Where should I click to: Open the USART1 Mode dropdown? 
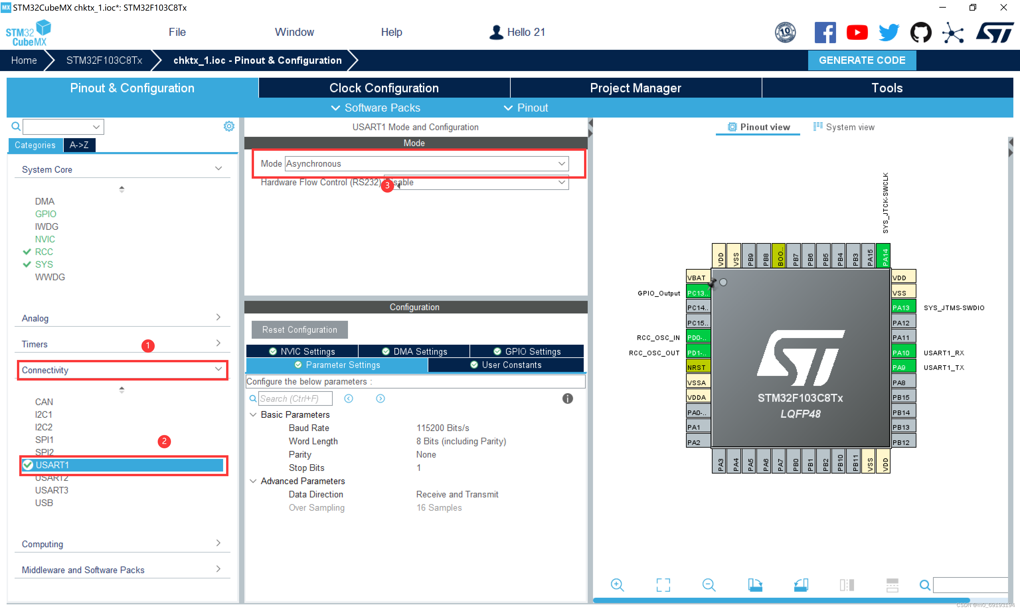(x=426, y=164)
